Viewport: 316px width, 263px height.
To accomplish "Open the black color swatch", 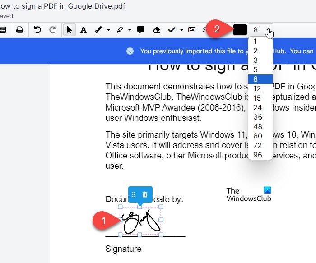I will (240, 30).
